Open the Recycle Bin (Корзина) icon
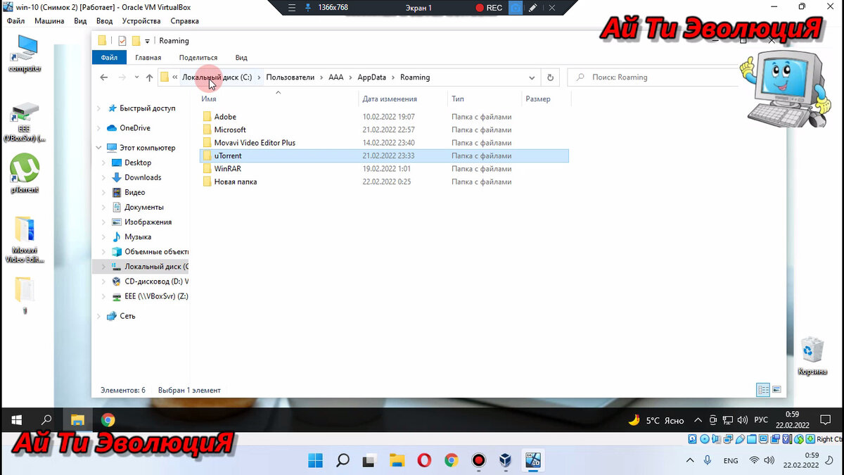This screenshot has width=844, height=475. (x=812, y=355)
